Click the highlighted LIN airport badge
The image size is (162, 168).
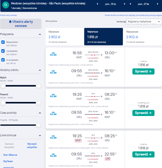click(x=108, y=159)
